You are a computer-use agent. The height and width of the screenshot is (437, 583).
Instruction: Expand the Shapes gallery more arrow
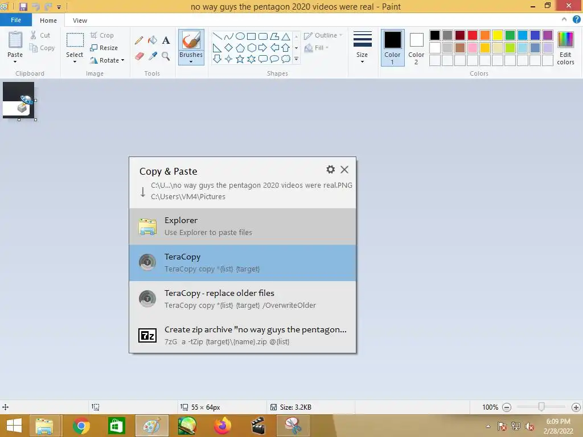[296, 59]
